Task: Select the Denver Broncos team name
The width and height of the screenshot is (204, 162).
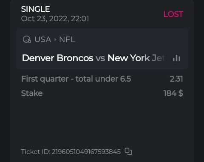Action: click(x=58, y=58)
